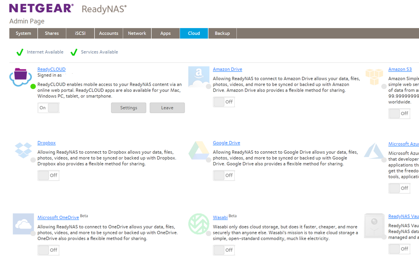Click the 'Signed in as' text
419x266 pixels.
50,75
